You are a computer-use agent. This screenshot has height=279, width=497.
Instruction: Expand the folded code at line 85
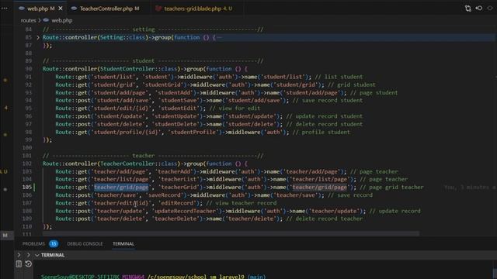38,37
